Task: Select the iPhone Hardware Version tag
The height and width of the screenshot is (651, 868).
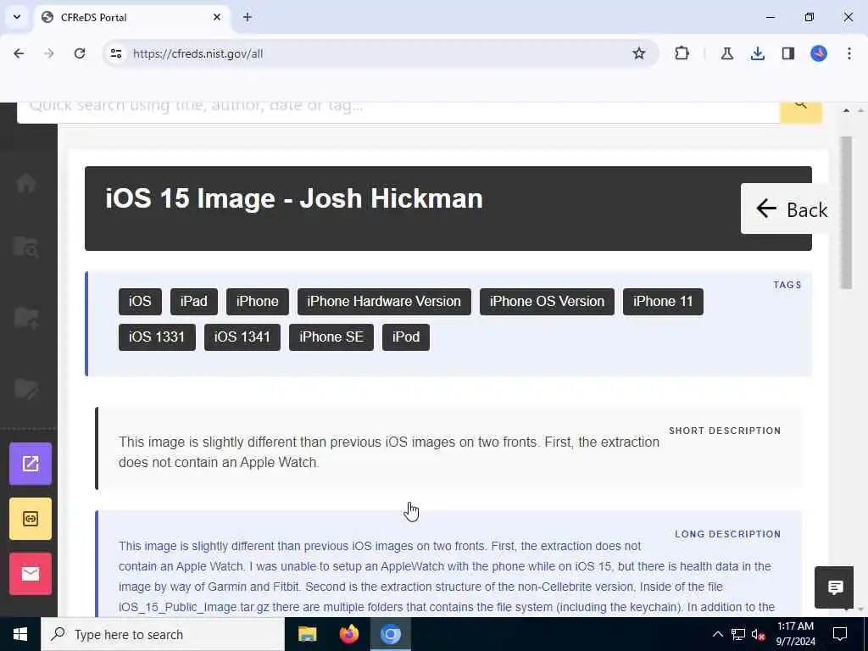Action: click(x=384, y=302)
